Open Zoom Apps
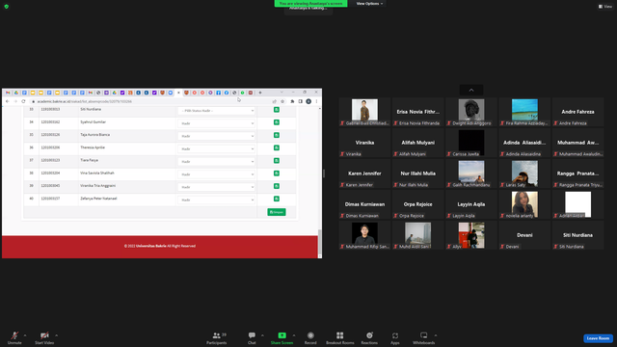Screen dimensions: 617x347 pos(395,337)
